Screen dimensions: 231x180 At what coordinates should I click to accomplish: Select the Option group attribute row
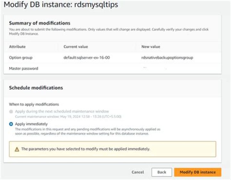(21, 58)
